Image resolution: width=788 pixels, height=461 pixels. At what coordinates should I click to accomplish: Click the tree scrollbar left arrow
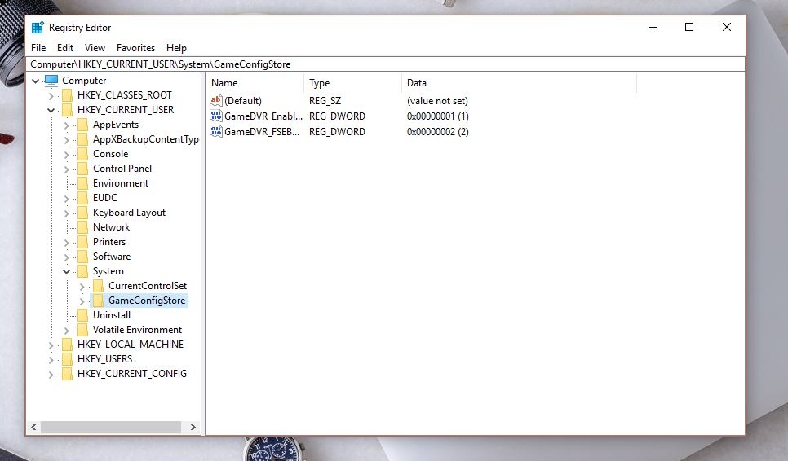(33, 428)
